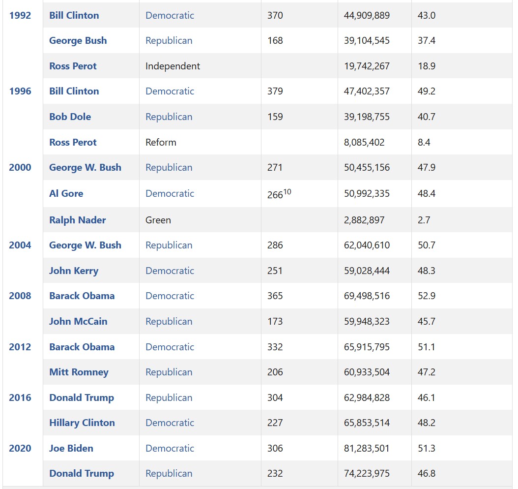Open Republican party link in Bob Dole row

(169, 117)
